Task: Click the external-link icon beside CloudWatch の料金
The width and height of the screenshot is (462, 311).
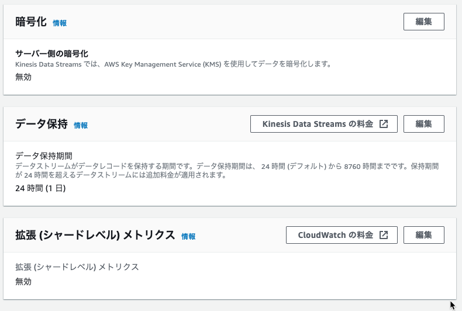Action: 383,235
